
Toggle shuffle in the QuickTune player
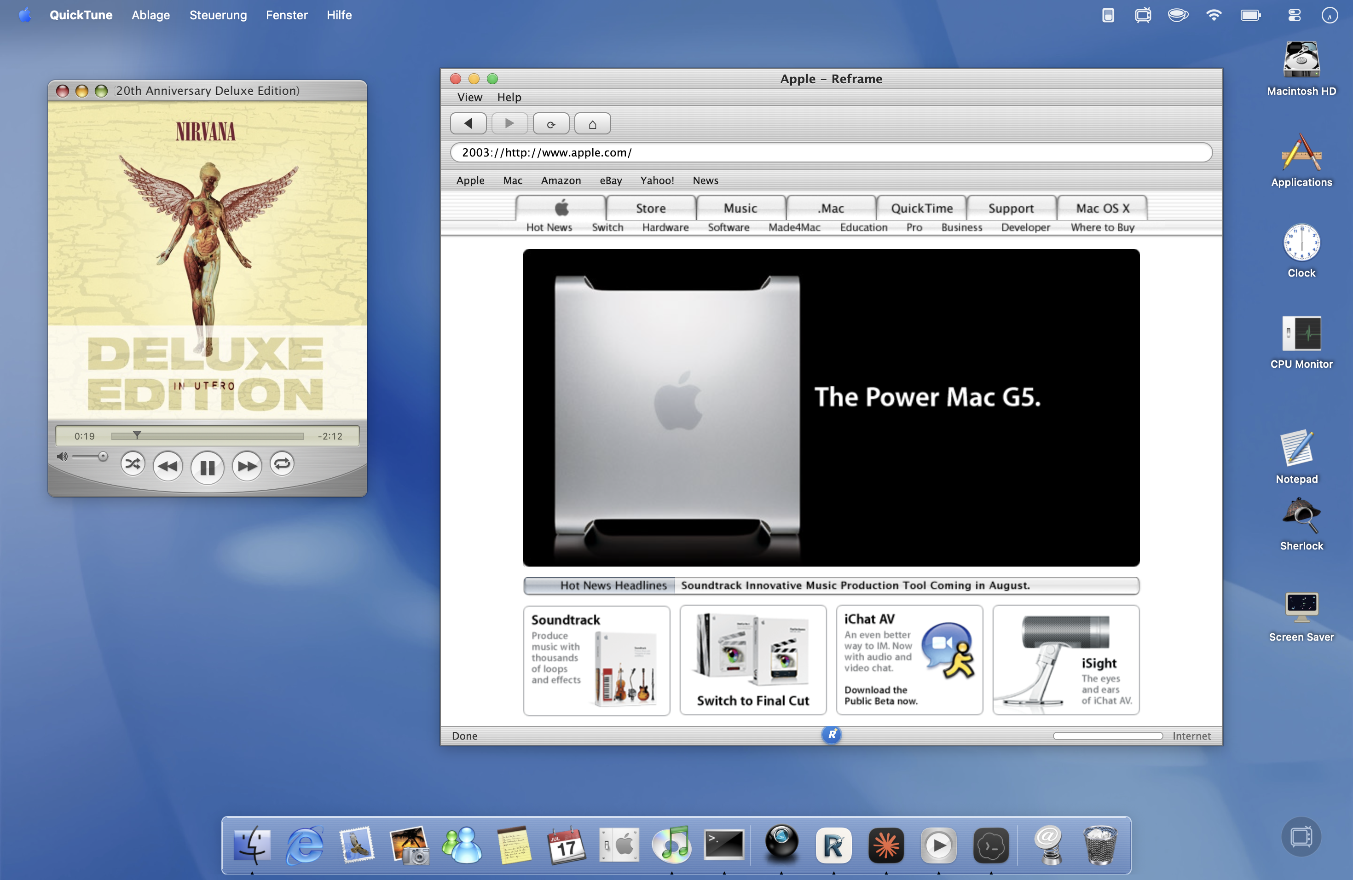point(133,464)
